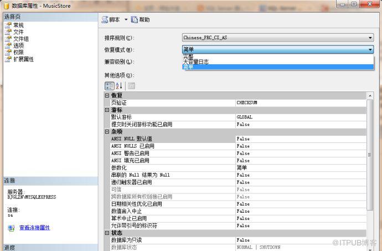Collapse the 状态 category
Image resolution: width=382 pixels, height=251 pixels.
[x=107, y=233]
